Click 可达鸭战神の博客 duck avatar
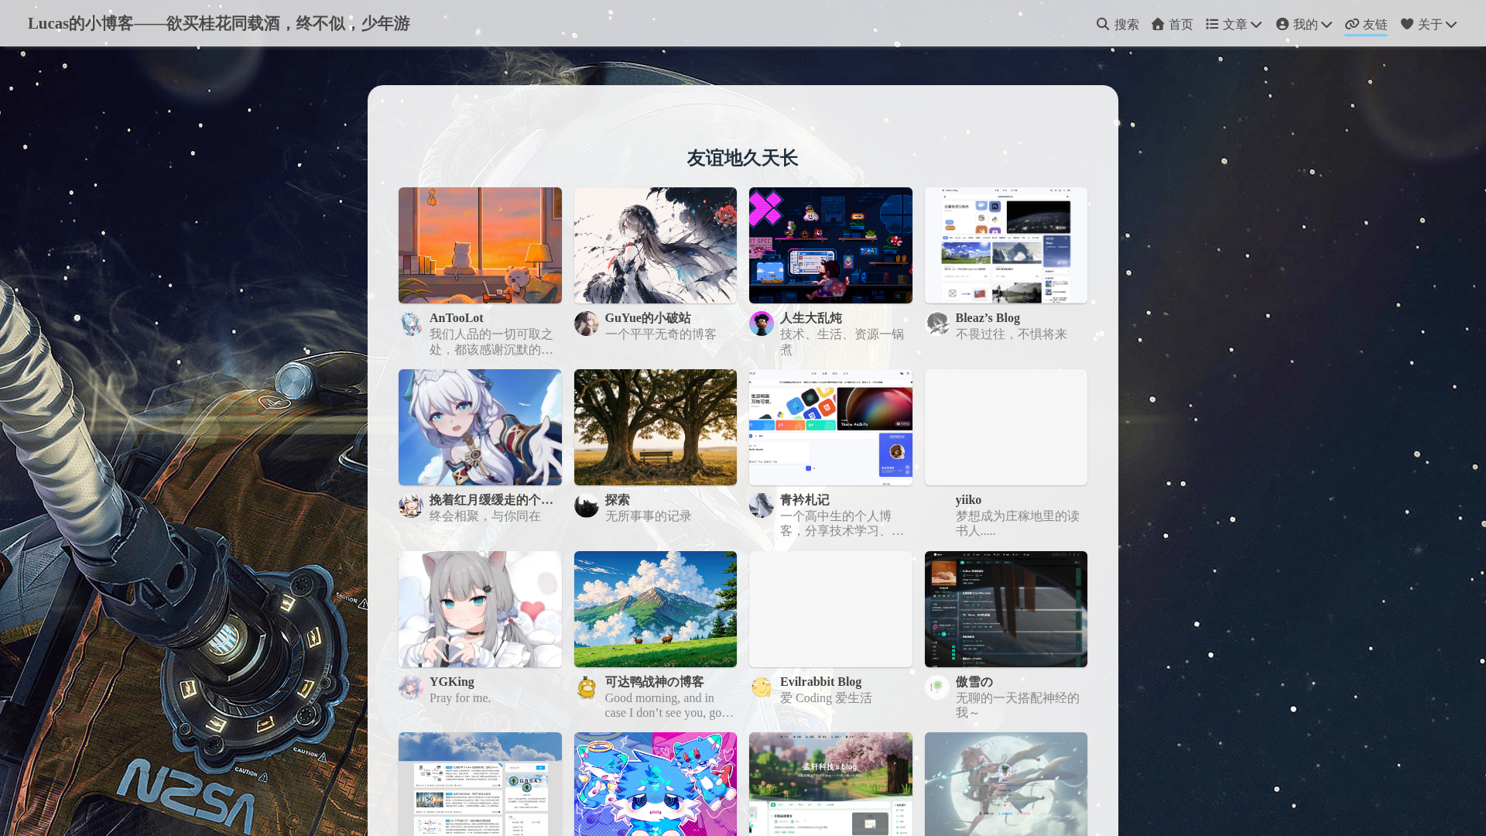The image size is (1486, 836). [x=587, y=687]
